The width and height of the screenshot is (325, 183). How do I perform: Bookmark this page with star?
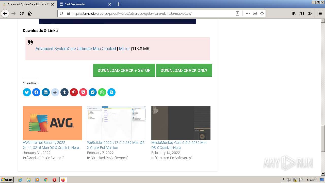point(262,13)
